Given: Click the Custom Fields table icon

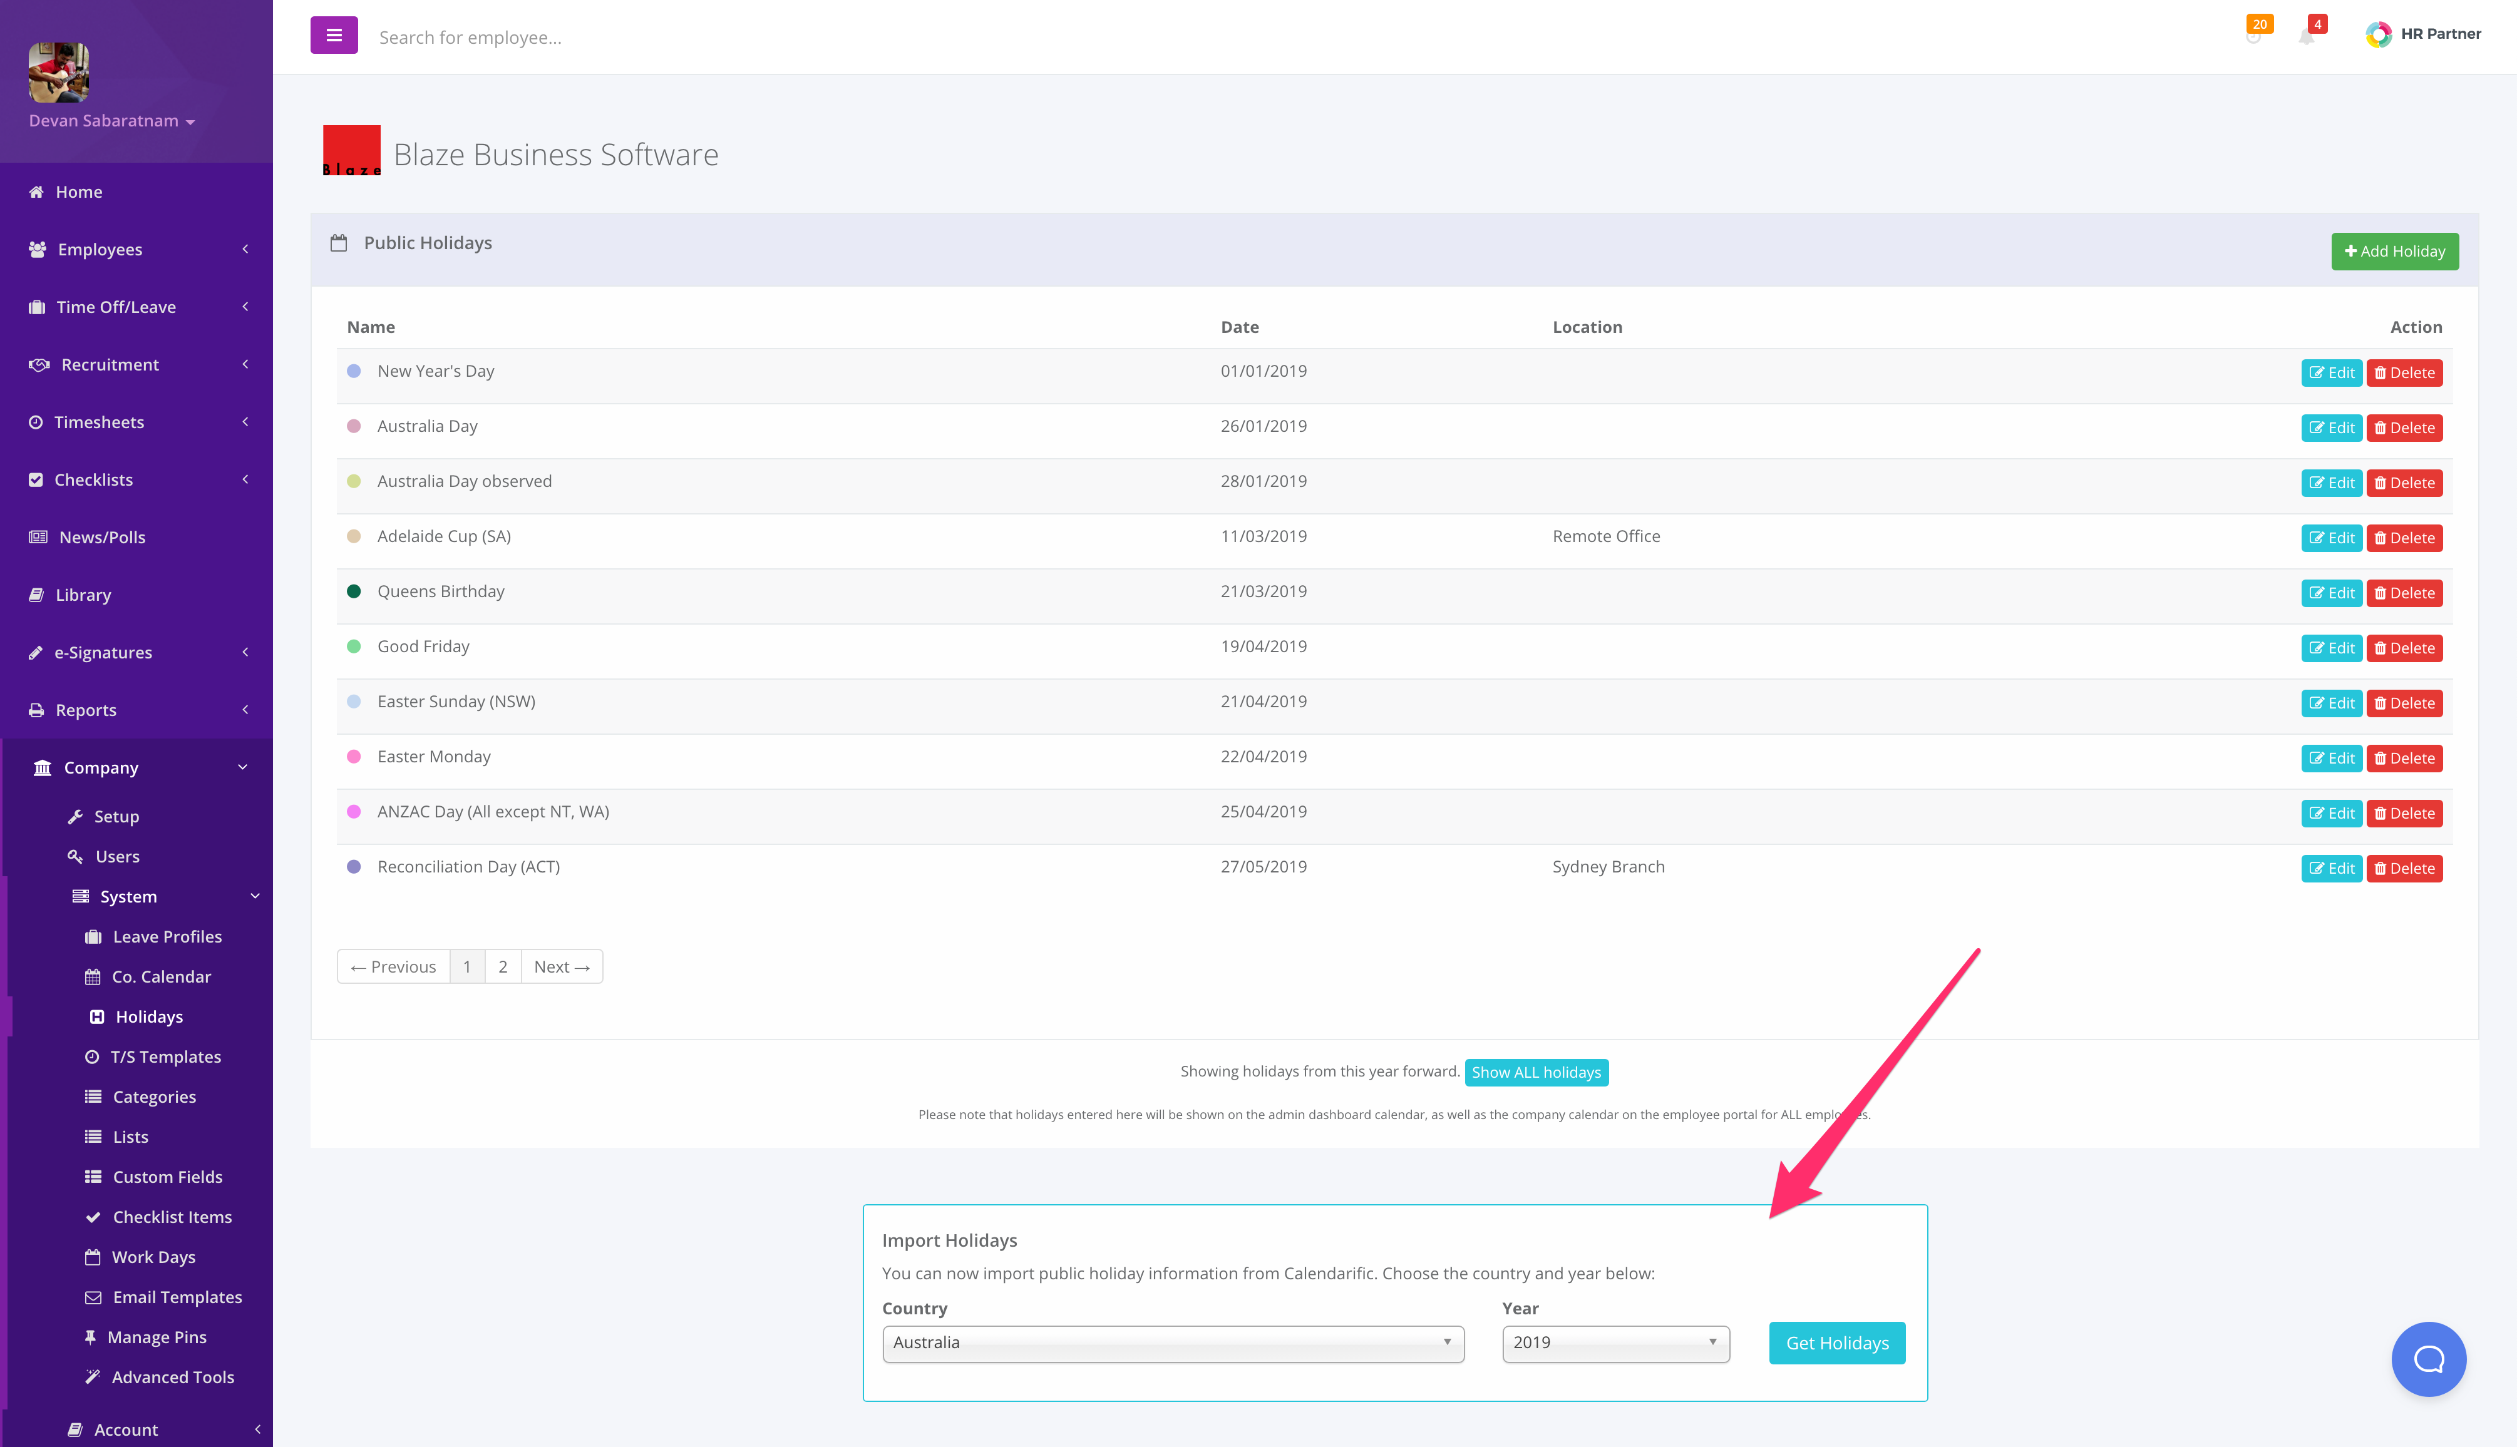Looking at the screenshot, I should coord(93,1177).
